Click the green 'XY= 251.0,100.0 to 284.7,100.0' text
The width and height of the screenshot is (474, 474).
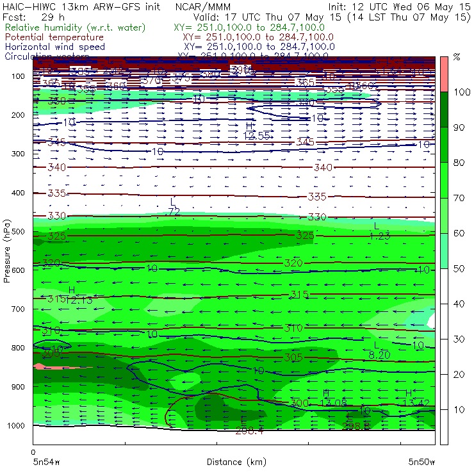tap(249, 28)
